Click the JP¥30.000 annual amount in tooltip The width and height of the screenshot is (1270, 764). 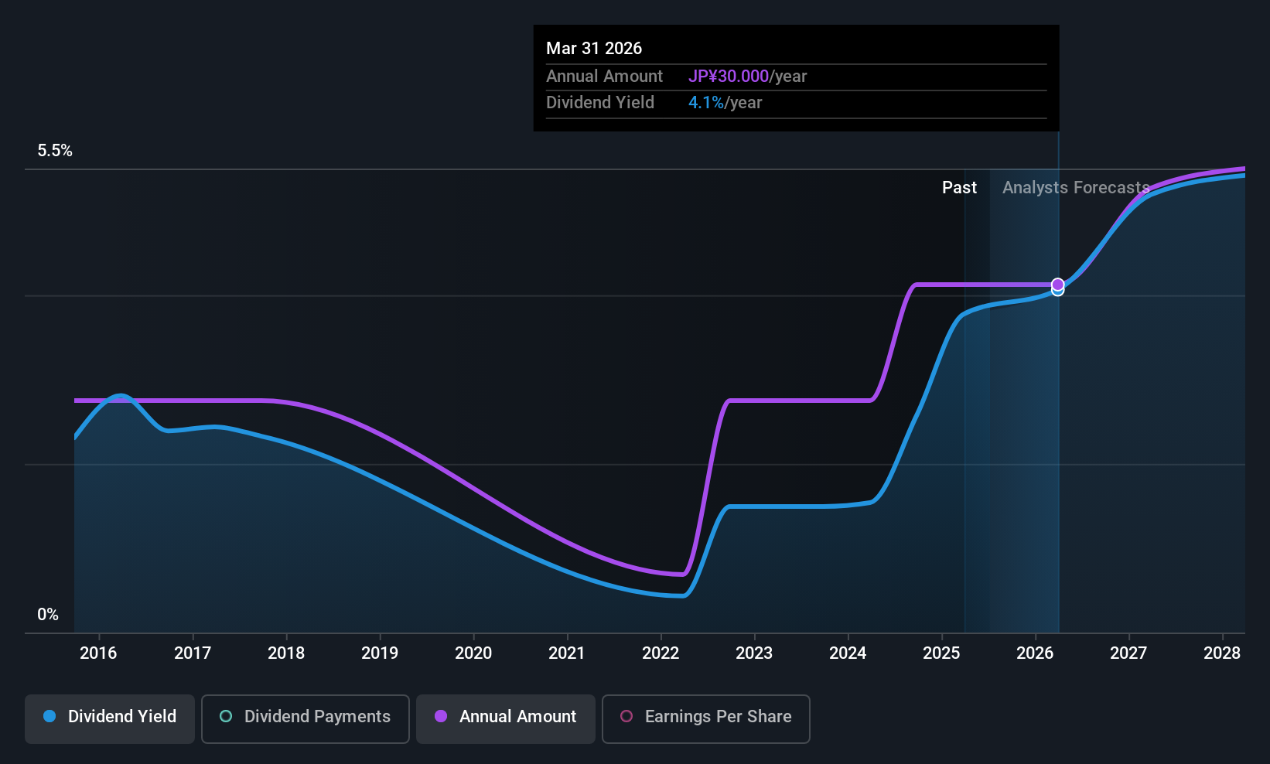pos(729,77)
